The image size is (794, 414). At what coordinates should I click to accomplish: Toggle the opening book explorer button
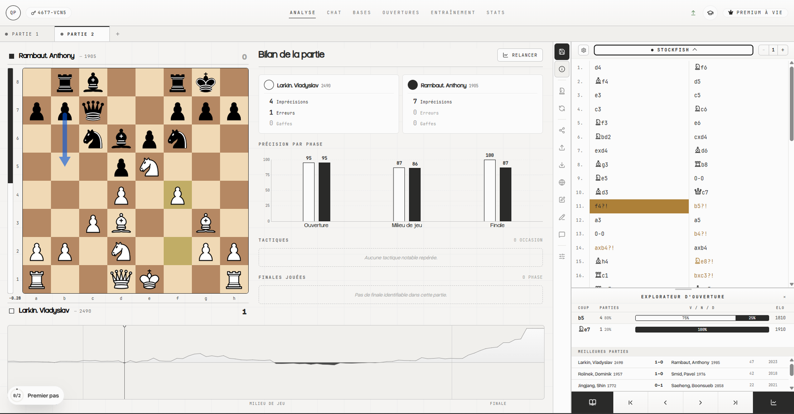[593, 403]
